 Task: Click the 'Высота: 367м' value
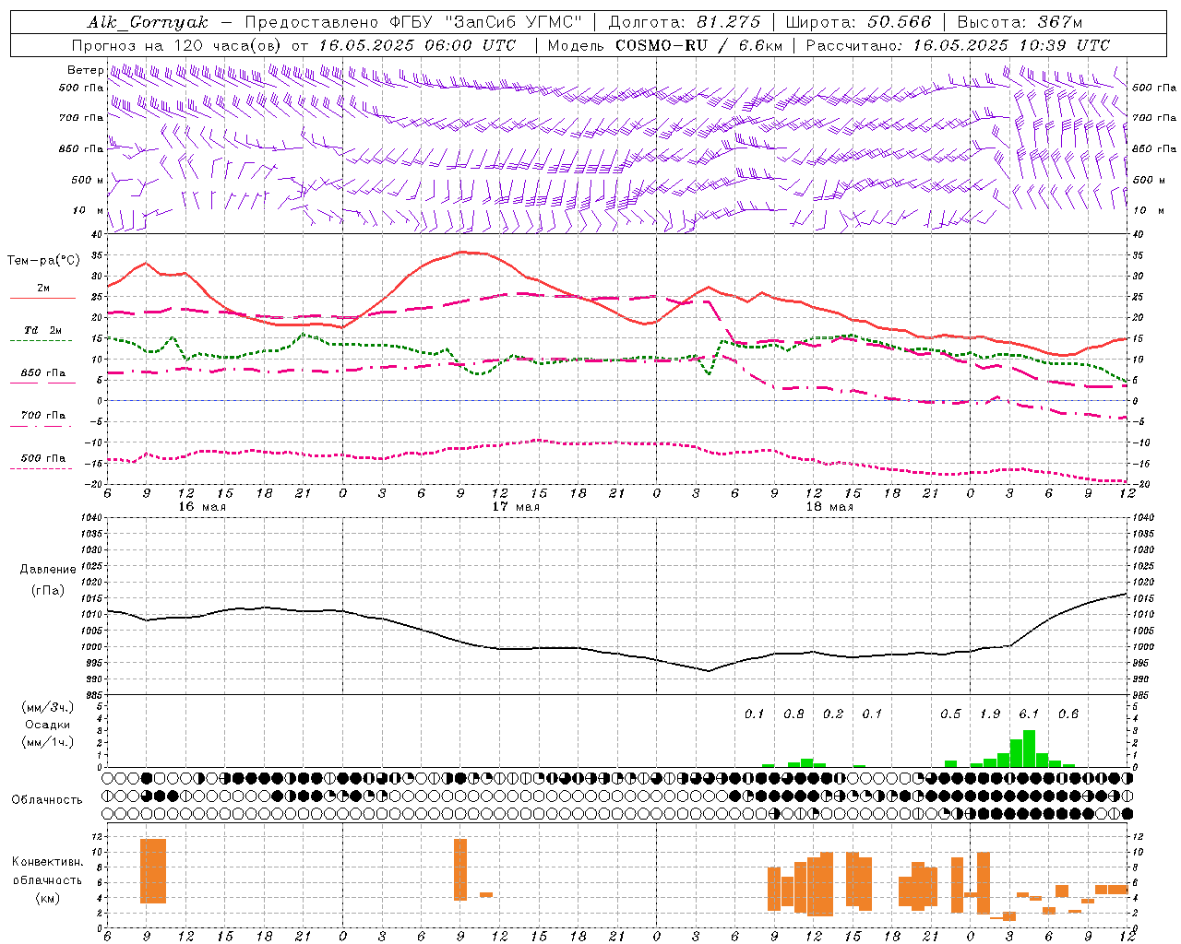[1020, 22]
